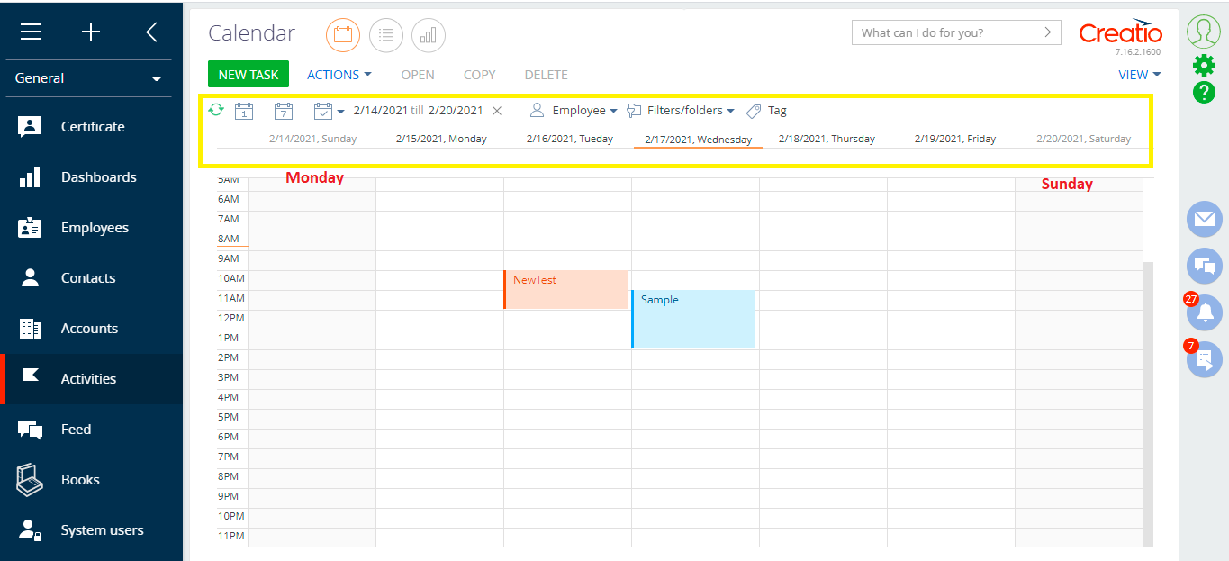Click the 2/20/2021 end date
Viewport: 1229px width, 561px height.
(x=456, y=111)
